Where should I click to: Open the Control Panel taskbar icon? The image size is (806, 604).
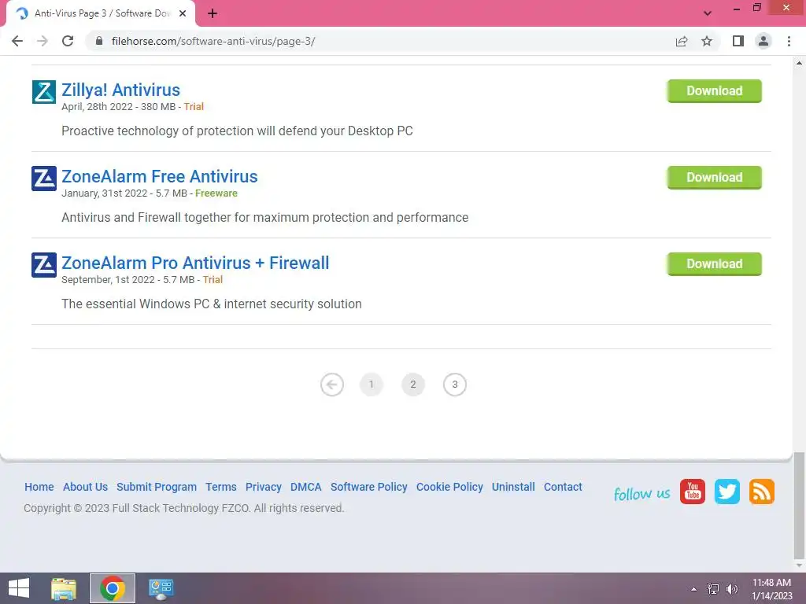tap(161, 588)
